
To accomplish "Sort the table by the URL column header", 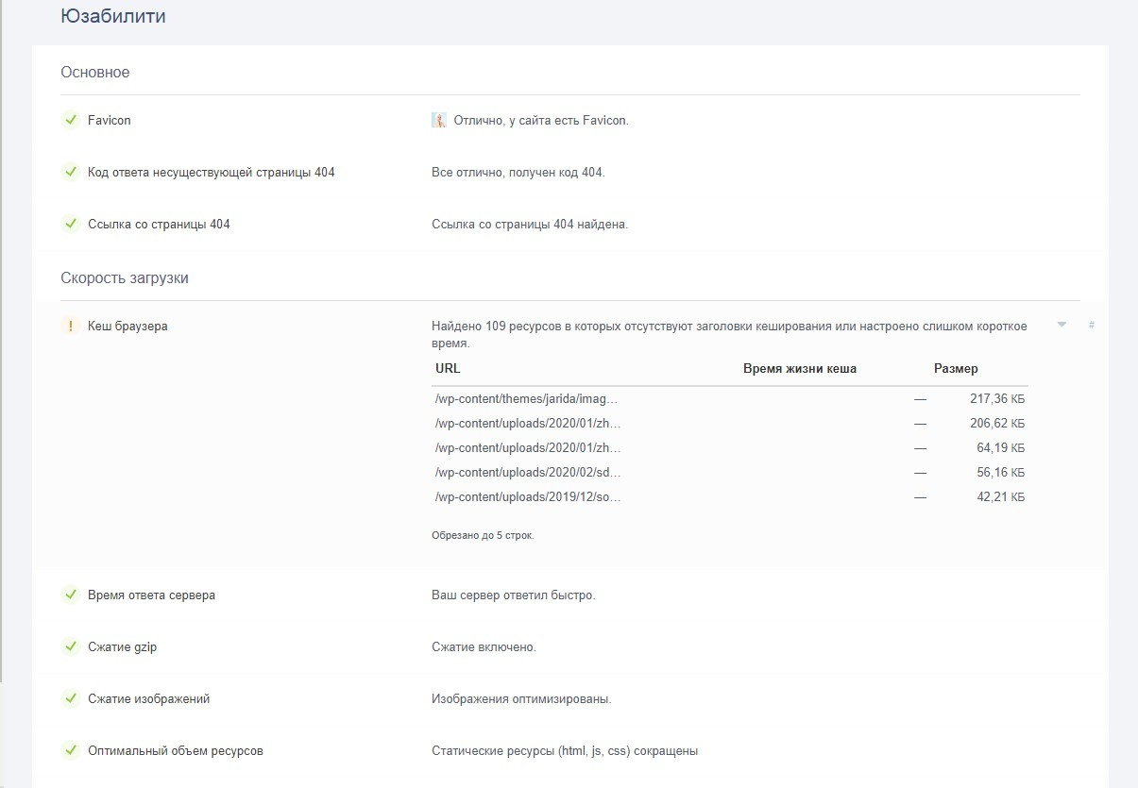I will tap(448, 369).
